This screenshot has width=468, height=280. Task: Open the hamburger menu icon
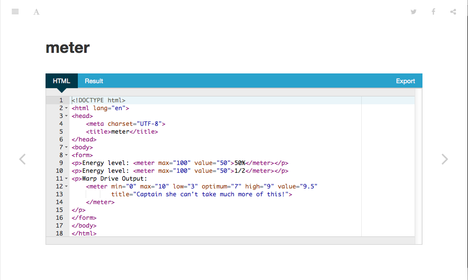tap(15, 12)
